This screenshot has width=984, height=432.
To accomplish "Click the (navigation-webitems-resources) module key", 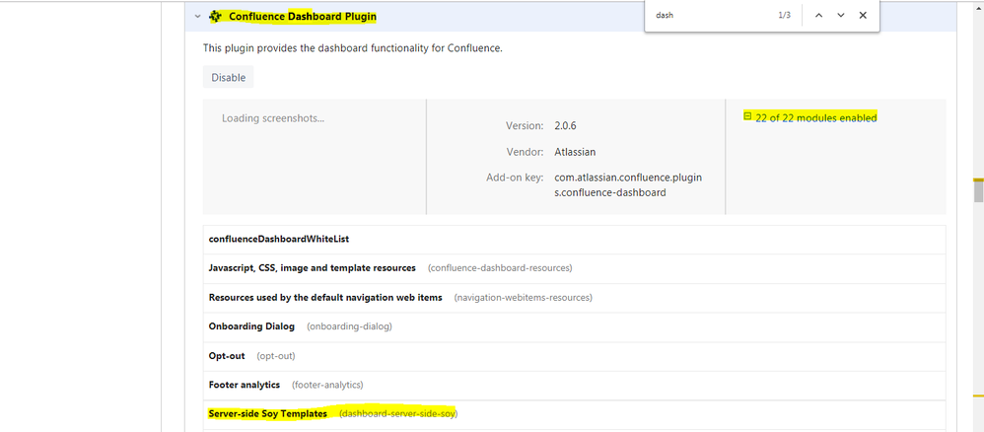I will click(524, 298).
